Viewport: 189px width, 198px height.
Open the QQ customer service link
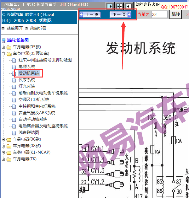click(174, 7)
